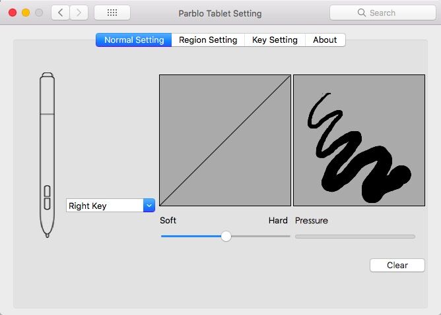Go back with the left chevron button
Screen dimensions: 441x315
(60, 13)
